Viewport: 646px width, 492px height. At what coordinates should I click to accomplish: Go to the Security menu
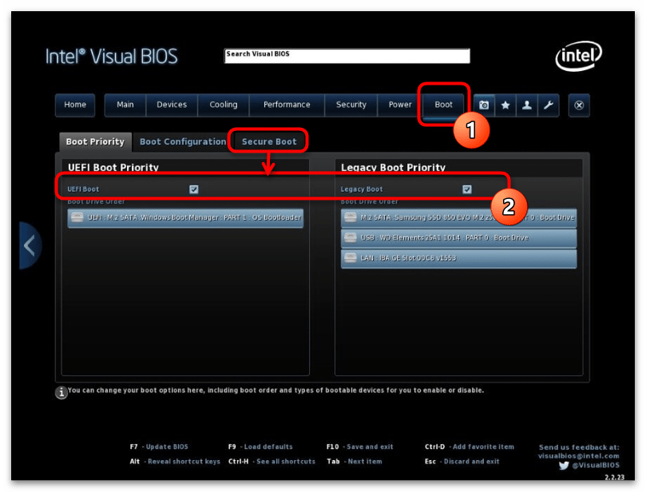click(x=351, y=105)
